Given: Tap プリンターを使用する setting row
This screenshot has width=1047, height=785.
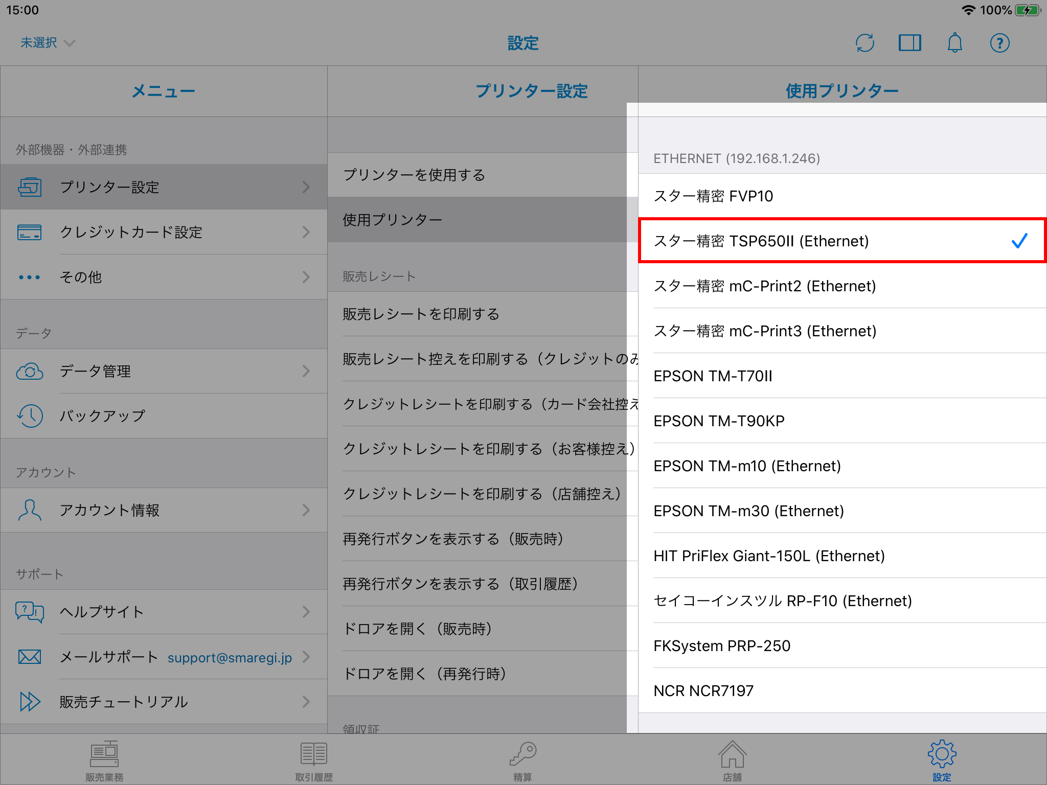Looking at the screenshot, I should point(483,175).
